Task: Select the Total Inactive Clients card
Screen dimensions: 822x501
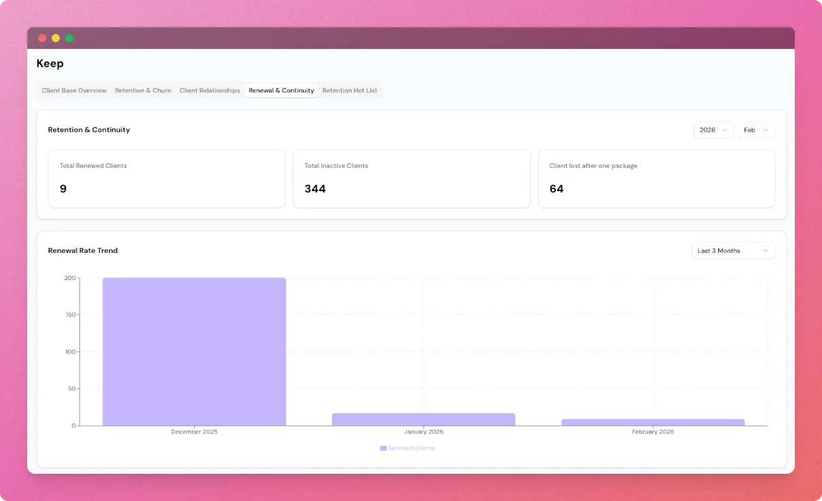Action: click(411, 179)
